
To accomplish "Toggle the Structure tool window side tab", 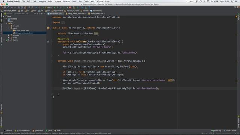I will 1,29.
